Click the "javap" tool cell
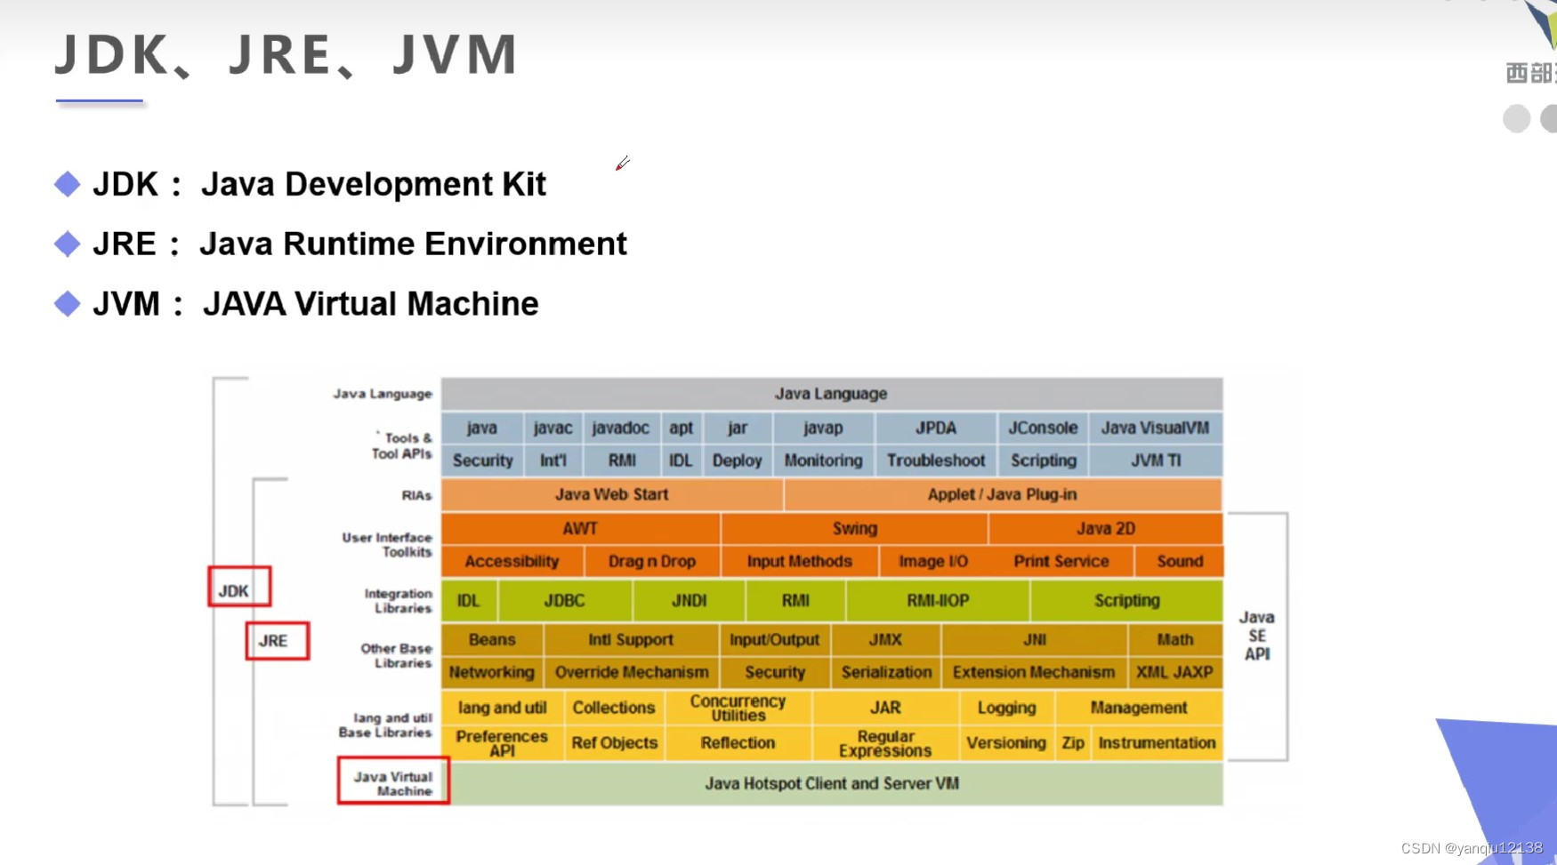Image resolution: width=1557 pixels, height=865 pixels. [823, 428]
